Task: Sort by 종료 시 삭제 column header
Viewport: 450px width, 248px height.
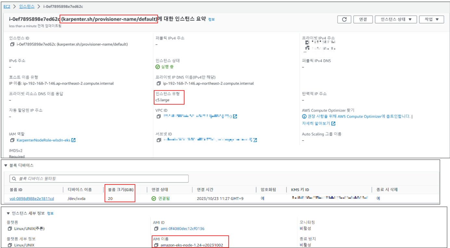Action: coord(387,190)
